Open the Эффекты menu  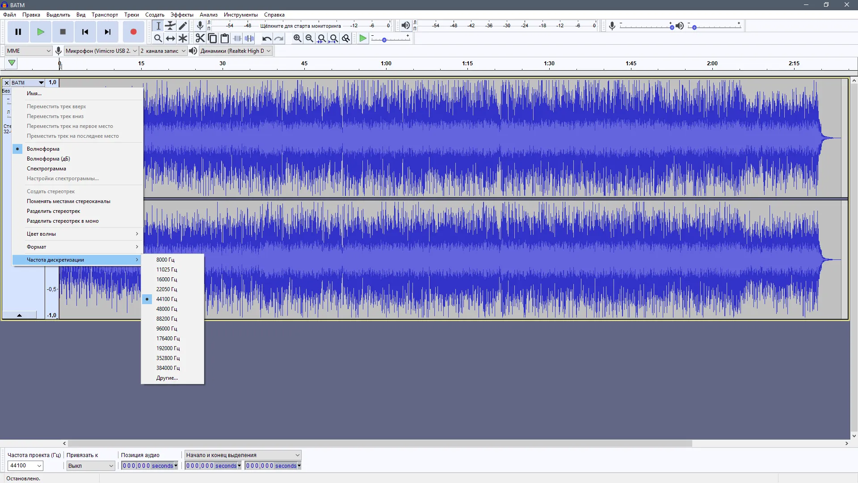coord(182,15)
